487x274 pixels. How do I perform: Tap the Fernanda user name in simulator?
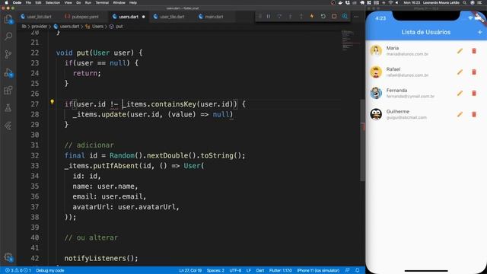coord(396,91)
